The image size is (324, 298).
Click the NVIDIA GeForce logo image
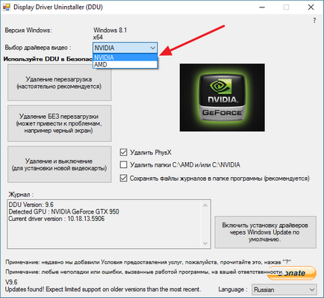(x=222, y=97)
